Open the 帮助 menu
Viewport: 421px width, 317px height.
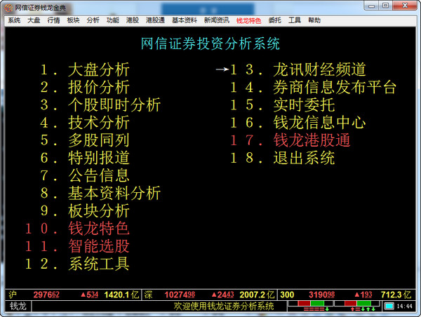[x=314, y=20]
